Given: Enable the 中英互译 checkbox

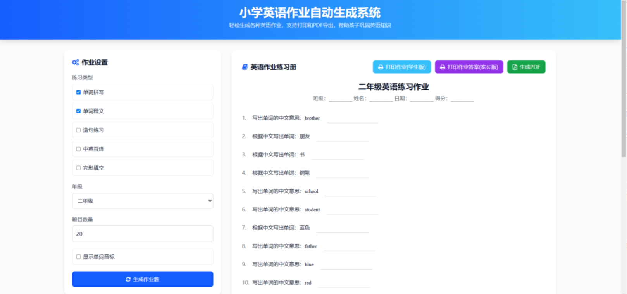Looking at the screenshot, I should pyautogui.click(x=78, y=149).
